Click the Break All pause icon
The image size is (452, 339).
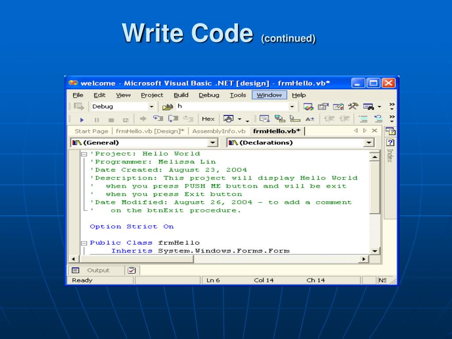(x=97, y=119)
